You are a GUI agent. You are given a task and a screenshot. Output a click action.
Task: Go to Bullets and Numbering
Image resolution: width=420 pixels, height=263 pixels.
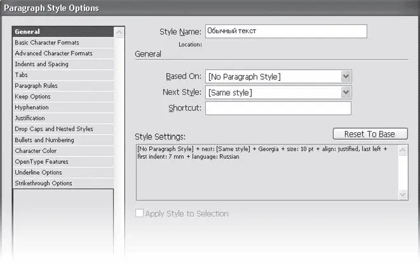pyautogui.click(x=44, y=140)
